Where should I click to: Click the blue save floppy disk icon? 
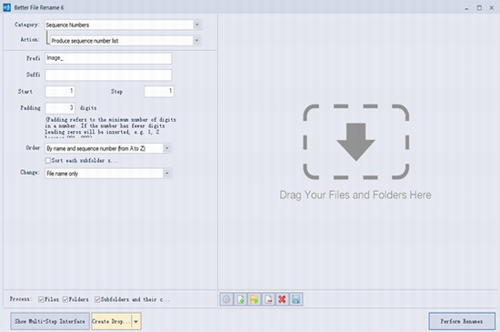[x=296, y=299]
